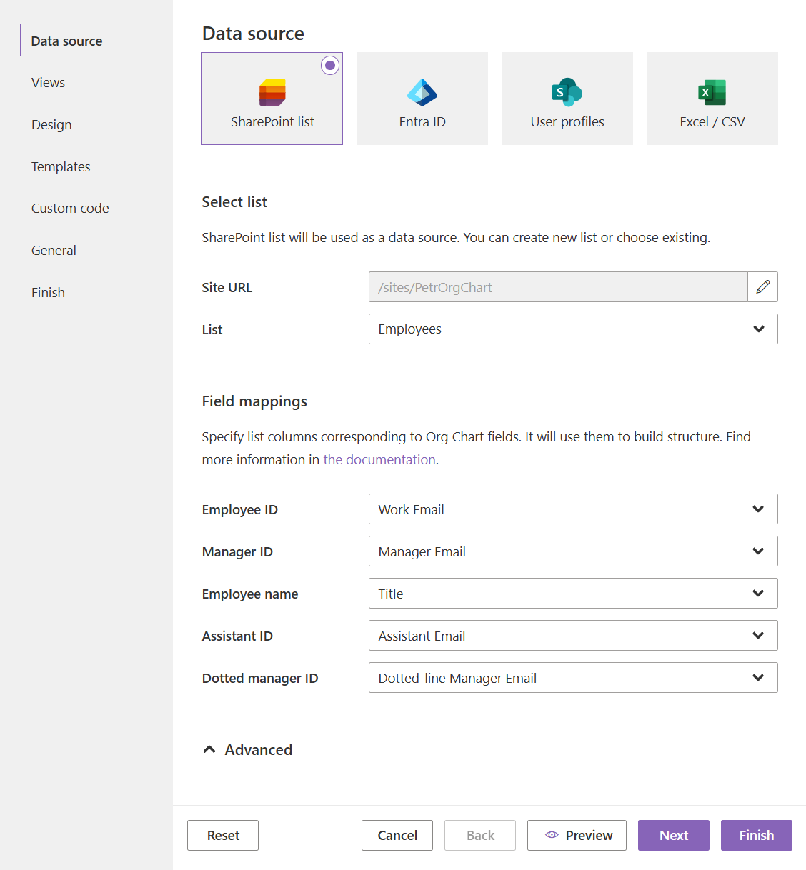Click the Employee name label
This screenshot has height=870, width=806.
pos(250,594)
